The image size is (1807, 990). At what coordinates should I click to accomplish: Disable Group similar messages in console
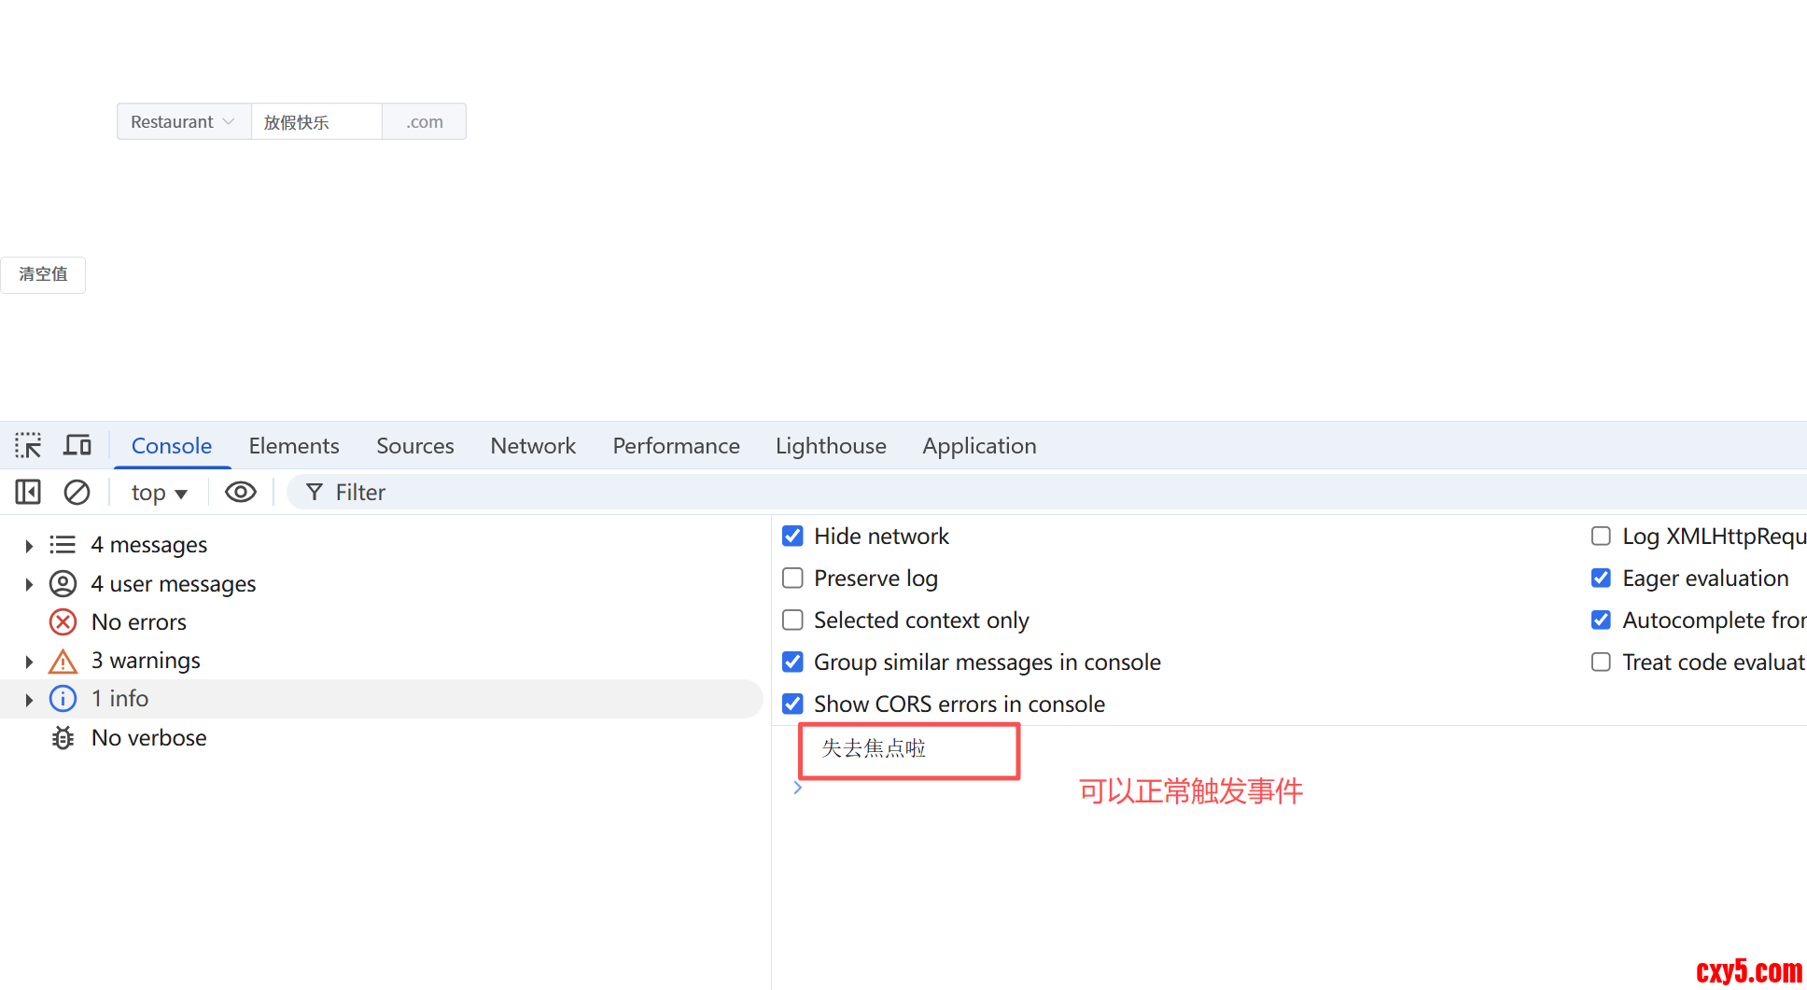(x=792, y=662)
